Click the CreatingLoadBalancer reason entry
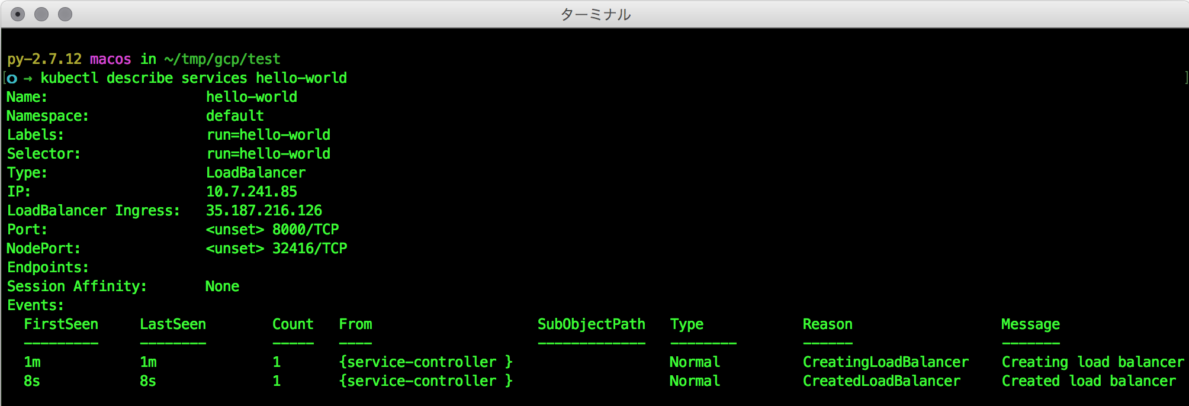 [886, 362]
